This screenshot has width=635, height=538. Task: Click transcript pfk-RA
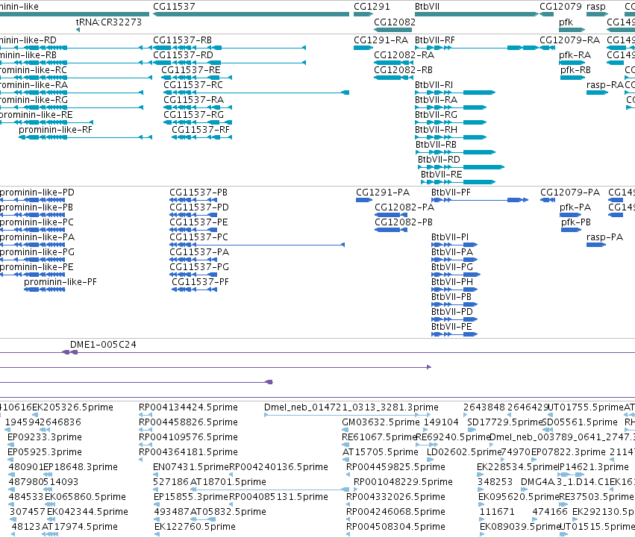click(x=575, y=55)
